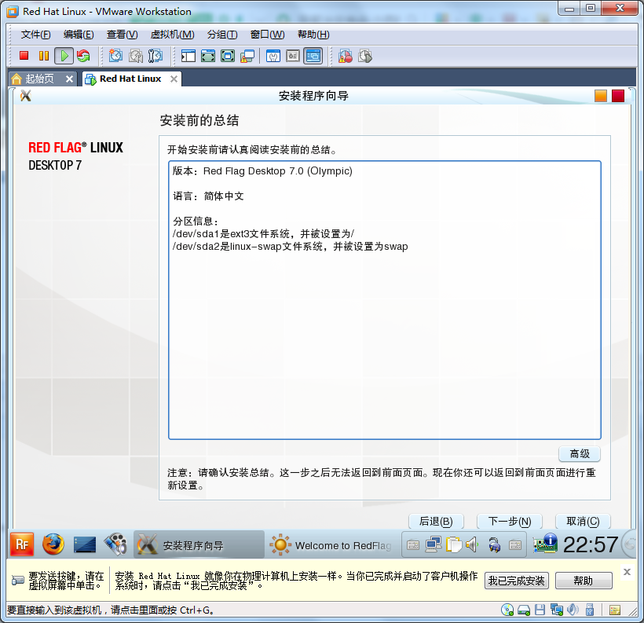Click the 帮助 button in the hint bar
This screenshot has width=644, height=623.
pyautogui.click(x=584, y=581)
